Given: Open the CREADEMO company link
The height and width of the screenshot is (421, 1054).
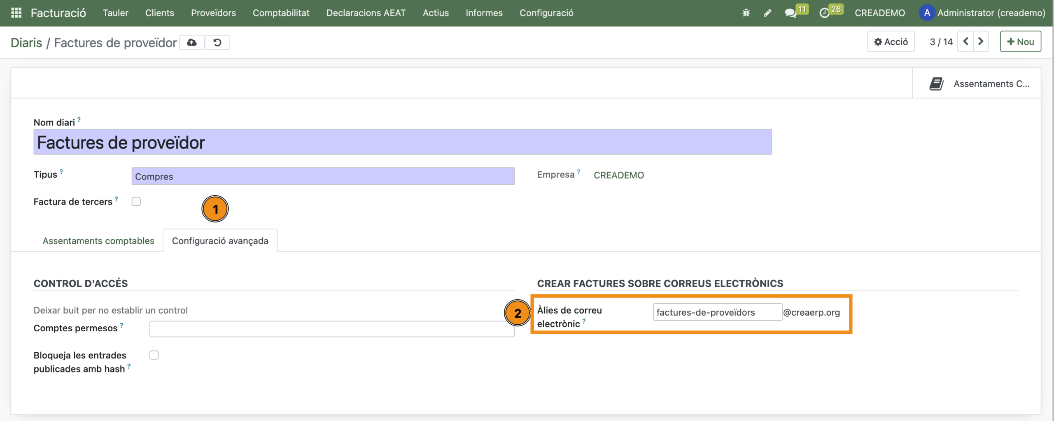Looking at the screenshot, I should (618, 175).
